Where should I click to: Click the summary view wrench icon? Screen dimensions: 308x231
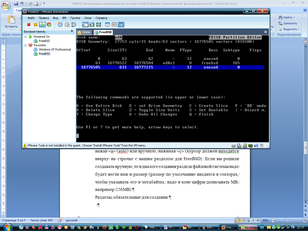pyautogui.click(x=107, y=25)
